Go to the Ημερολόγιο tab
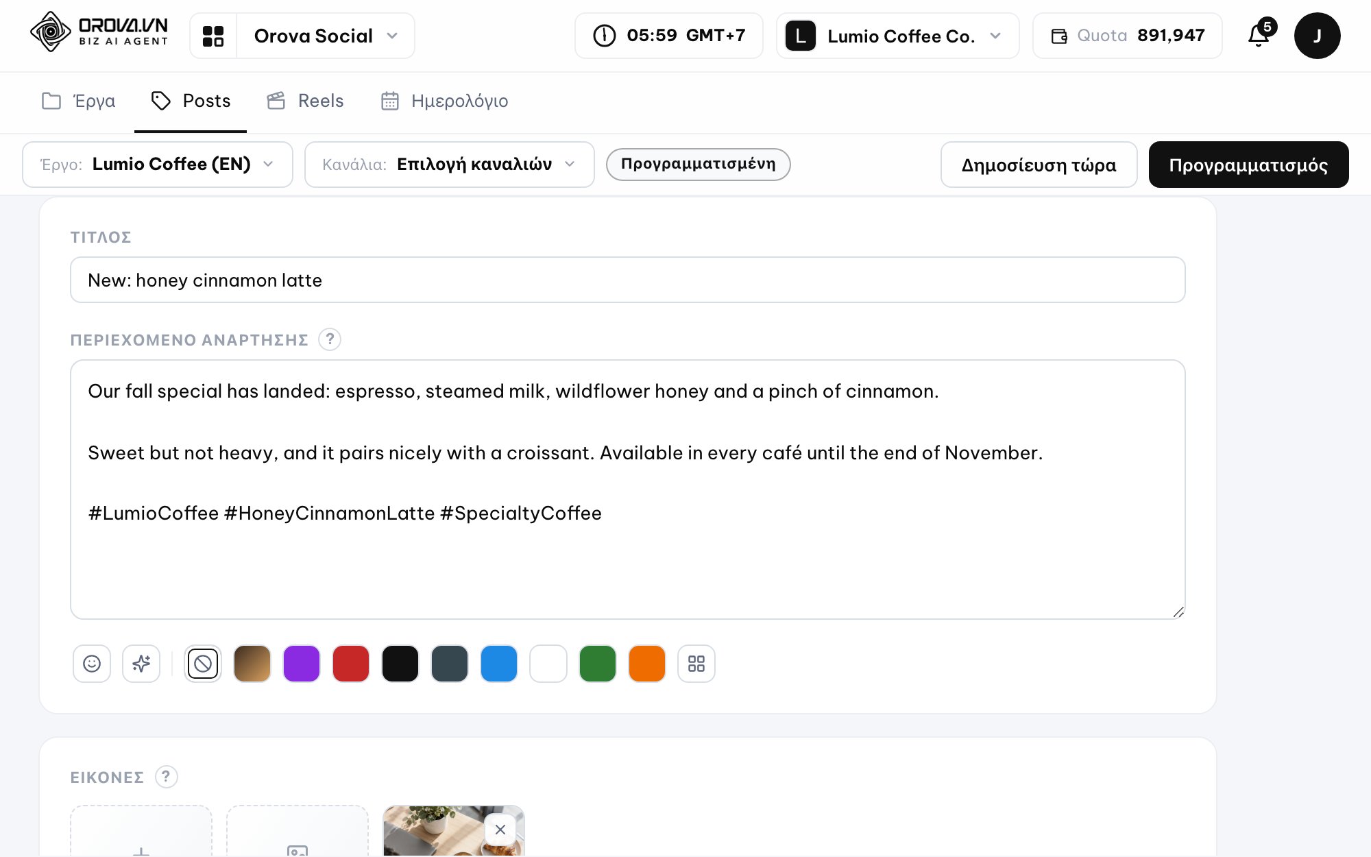The width and height of the screenshot is (1371, 857). [x=444, y=101]
